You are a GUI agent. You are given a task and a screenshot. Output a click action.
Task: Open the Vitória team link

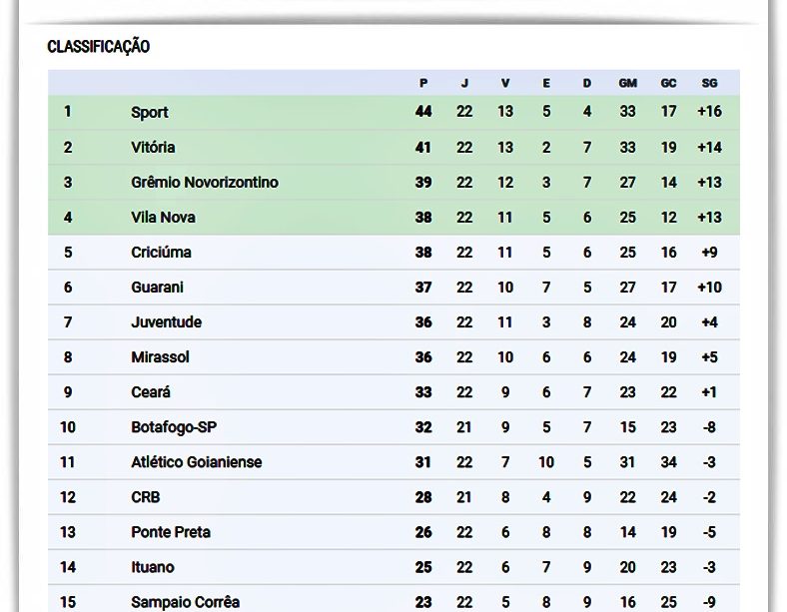tap(153, 147)
